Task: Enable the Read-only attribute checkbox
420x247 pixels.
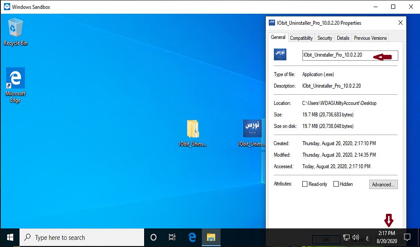Action: 305,184
